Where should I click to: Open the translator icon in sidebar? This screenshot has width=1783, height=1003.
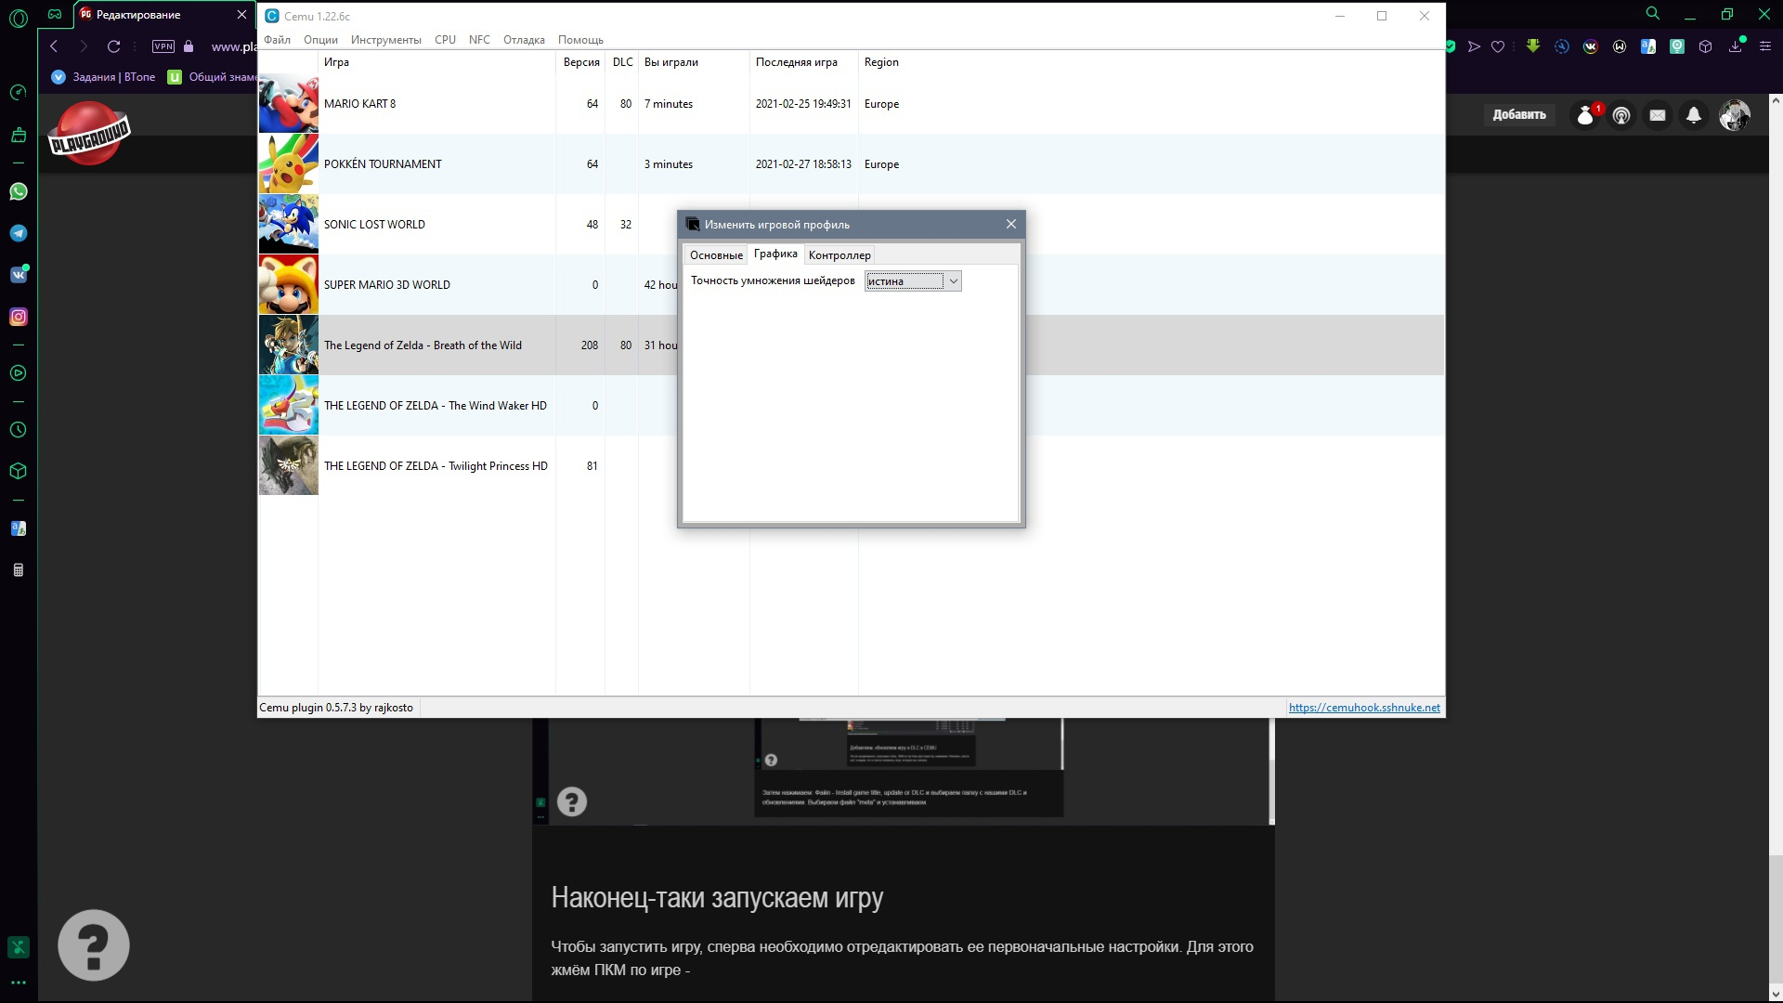(18, 528)
